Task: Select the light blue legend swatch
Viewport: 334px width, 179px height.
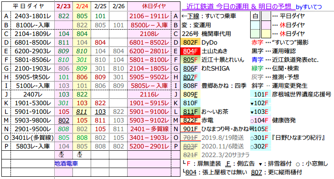Action: 255,25
